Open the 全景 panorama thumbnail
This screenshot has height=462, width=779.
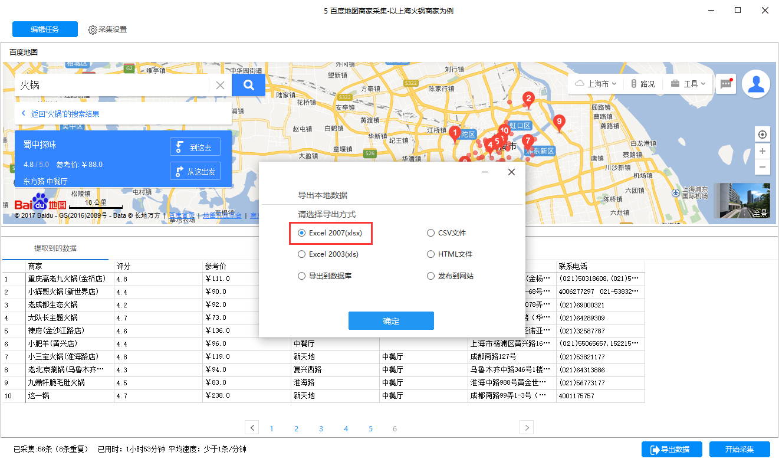(742, 201)
